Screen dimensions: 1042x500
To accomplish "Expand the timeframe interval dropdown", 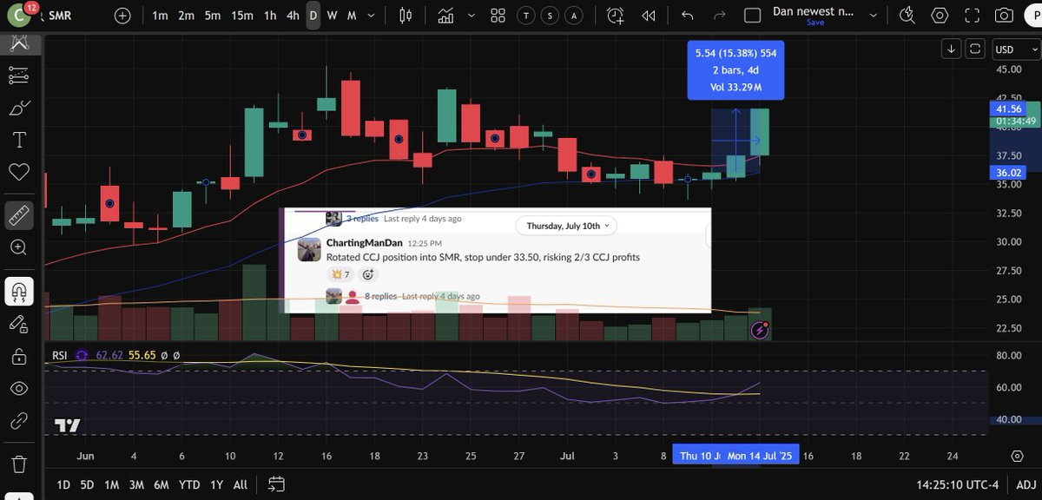I will pos(373,16).
